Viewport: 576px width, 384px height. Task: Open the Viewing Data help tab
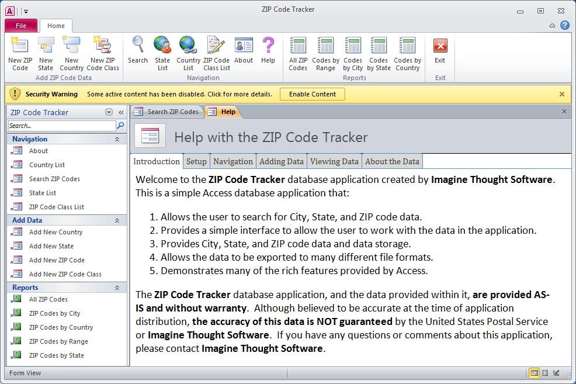click(334, 161)
